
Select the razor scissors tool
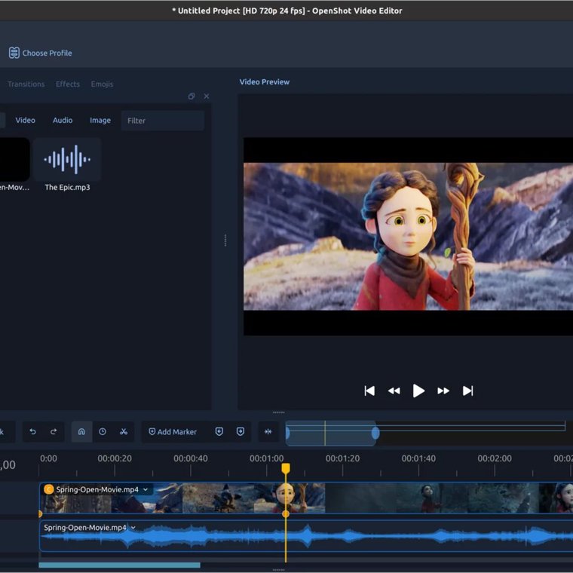coord(124,431)
